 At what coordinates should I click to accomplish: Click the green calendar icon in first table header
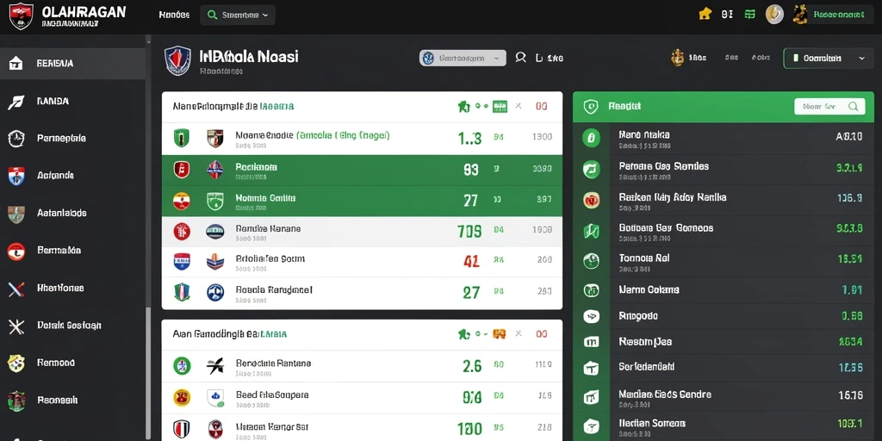[x=500, y=106]
